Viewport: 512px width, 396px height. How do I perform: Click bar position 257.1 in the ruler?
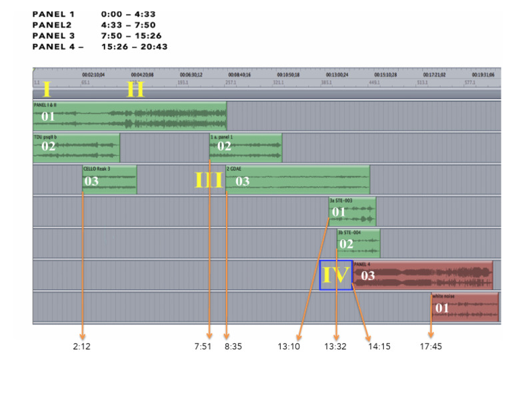[231, 83]
